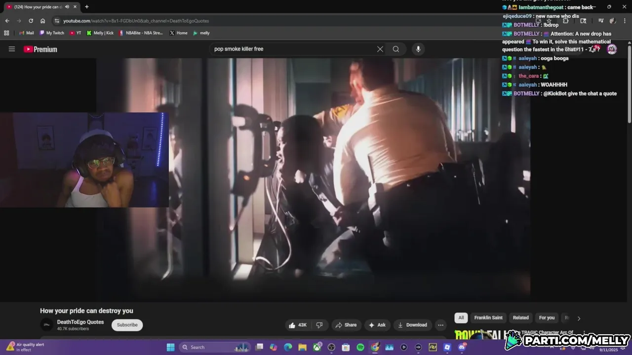Select the All filter chip

click(x=461, y=318)
